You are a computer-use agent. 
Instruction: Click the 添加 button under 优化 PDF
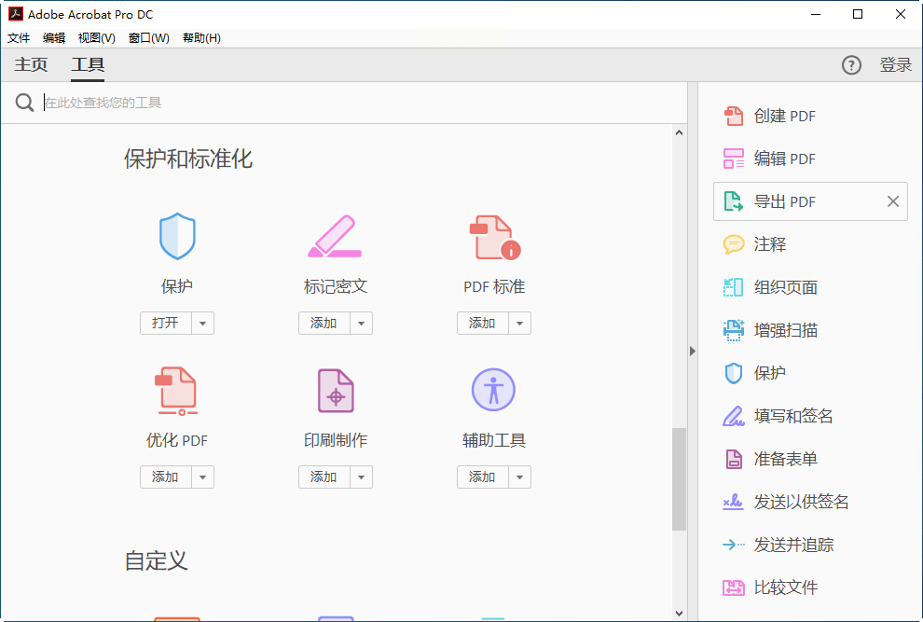pos(165,477)
